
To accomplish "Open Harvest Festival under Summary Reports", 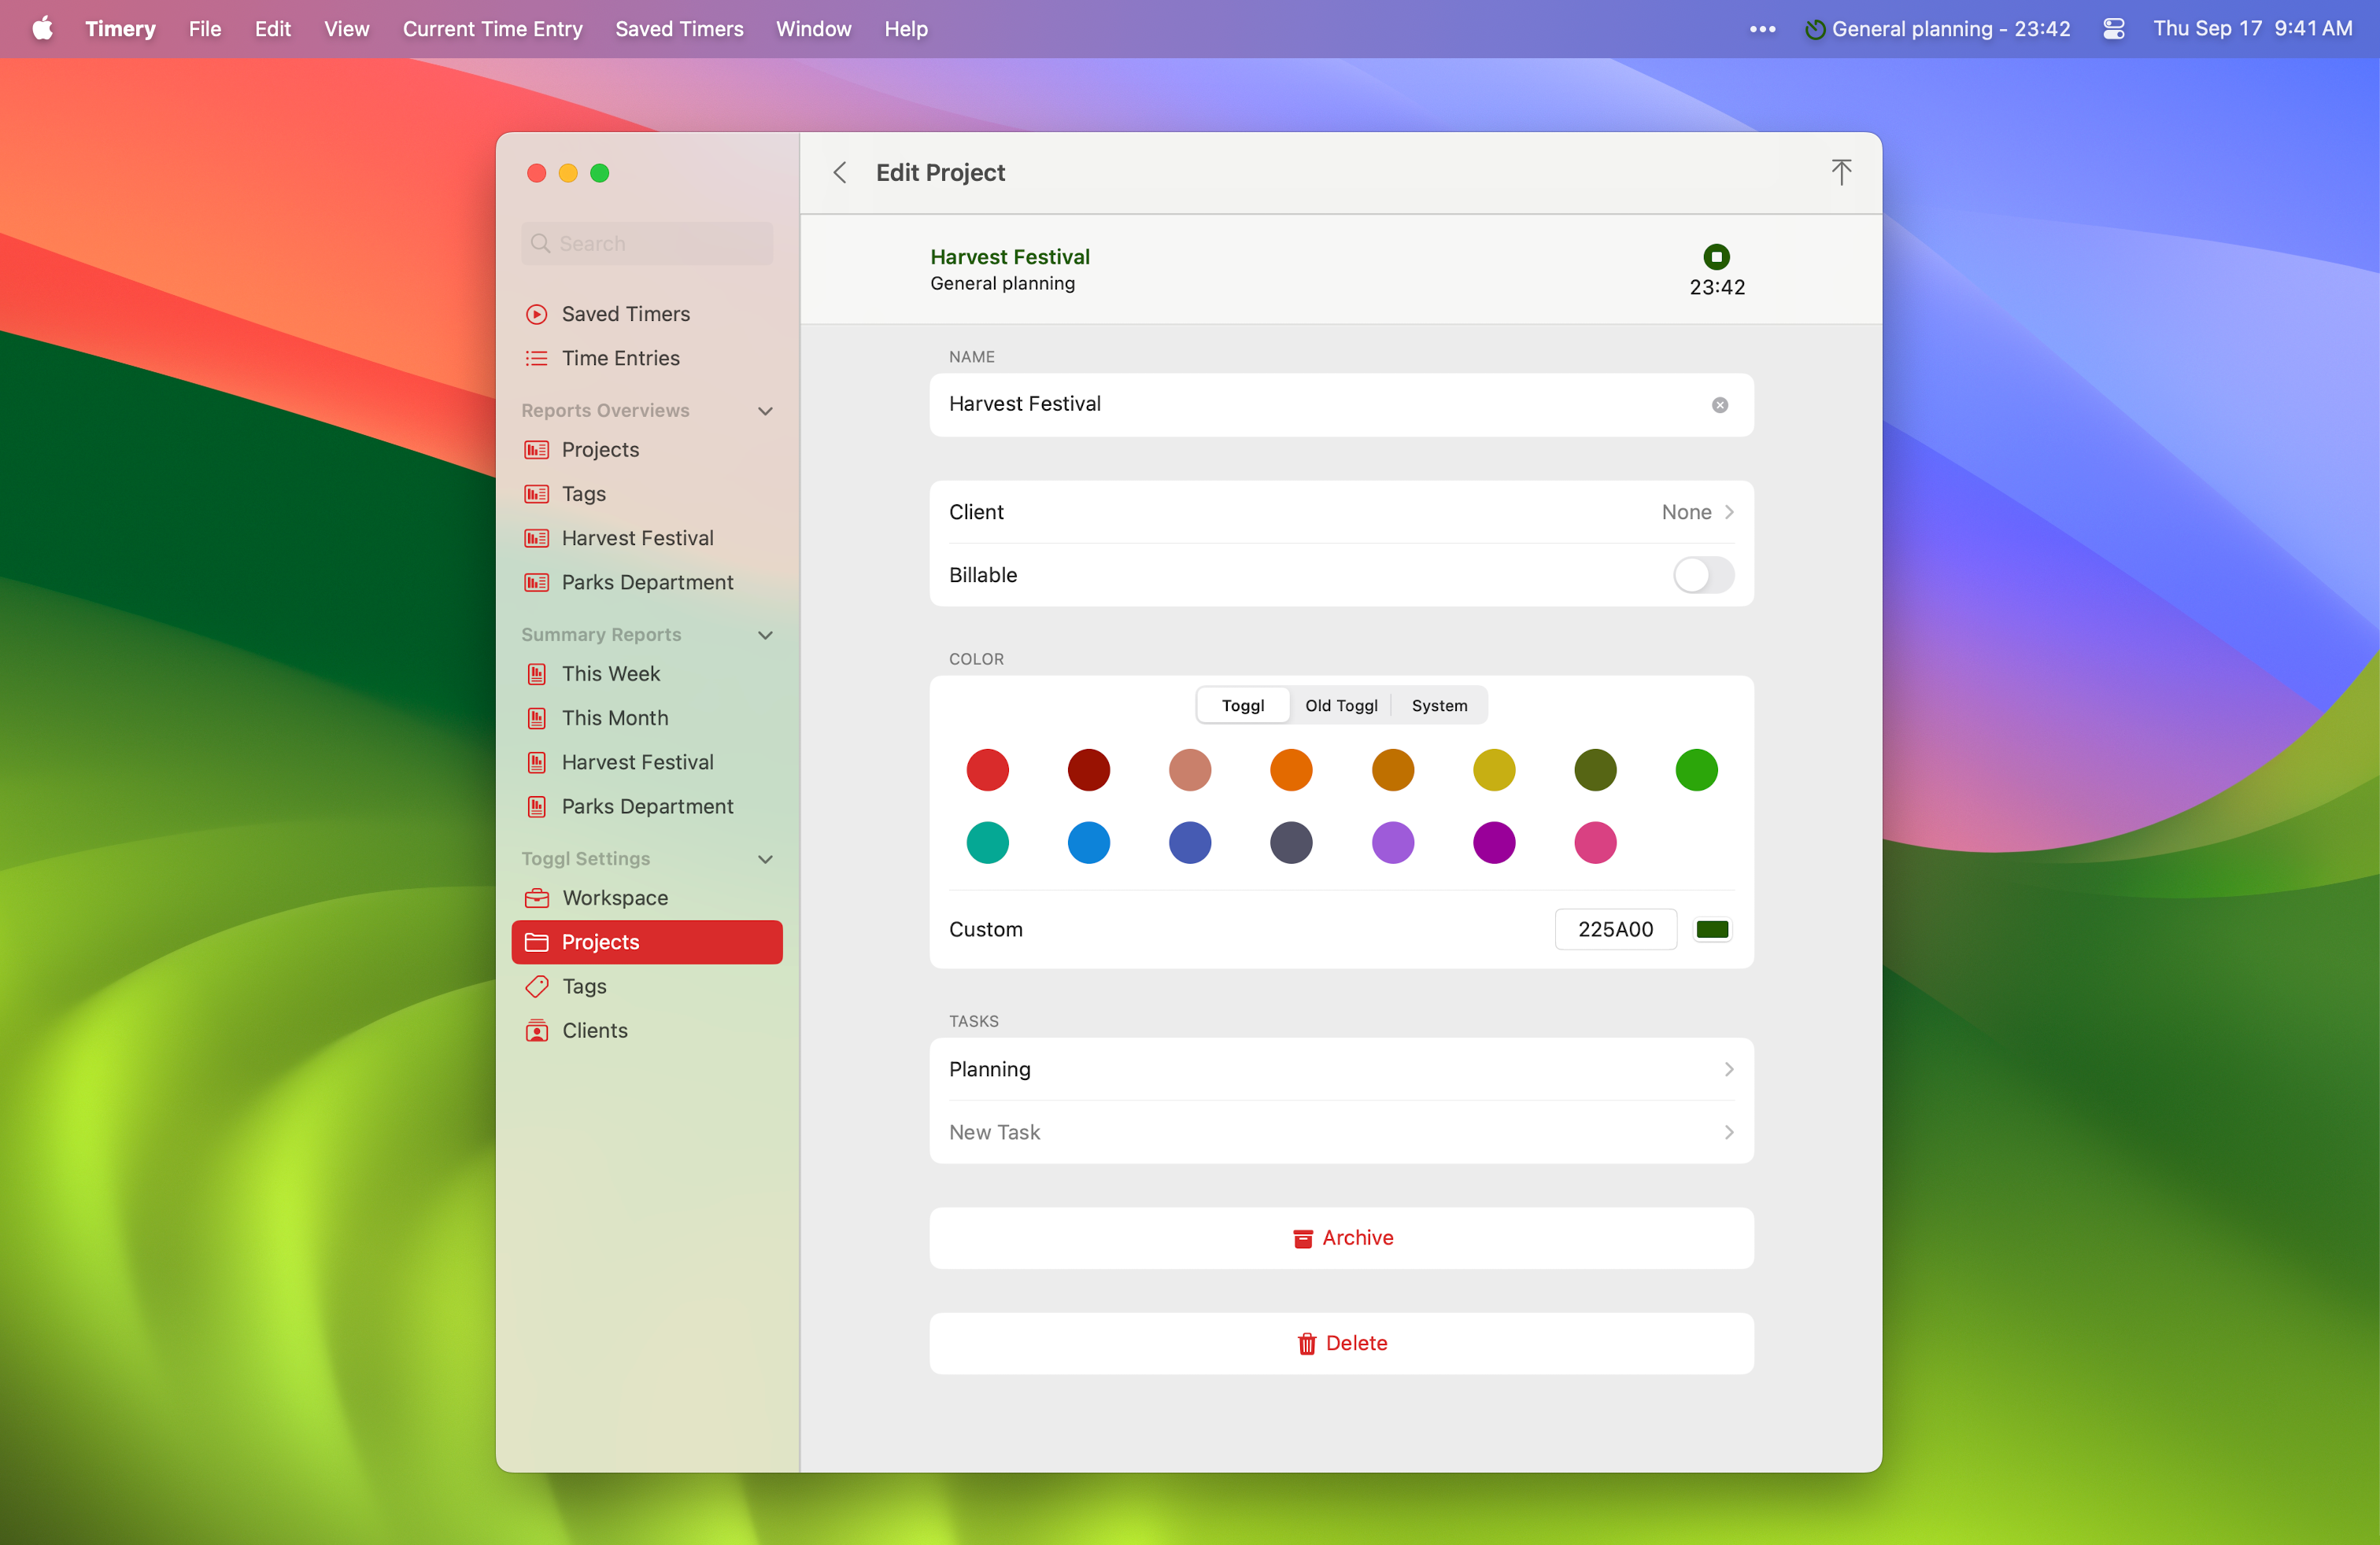I will tap(646, 761).
